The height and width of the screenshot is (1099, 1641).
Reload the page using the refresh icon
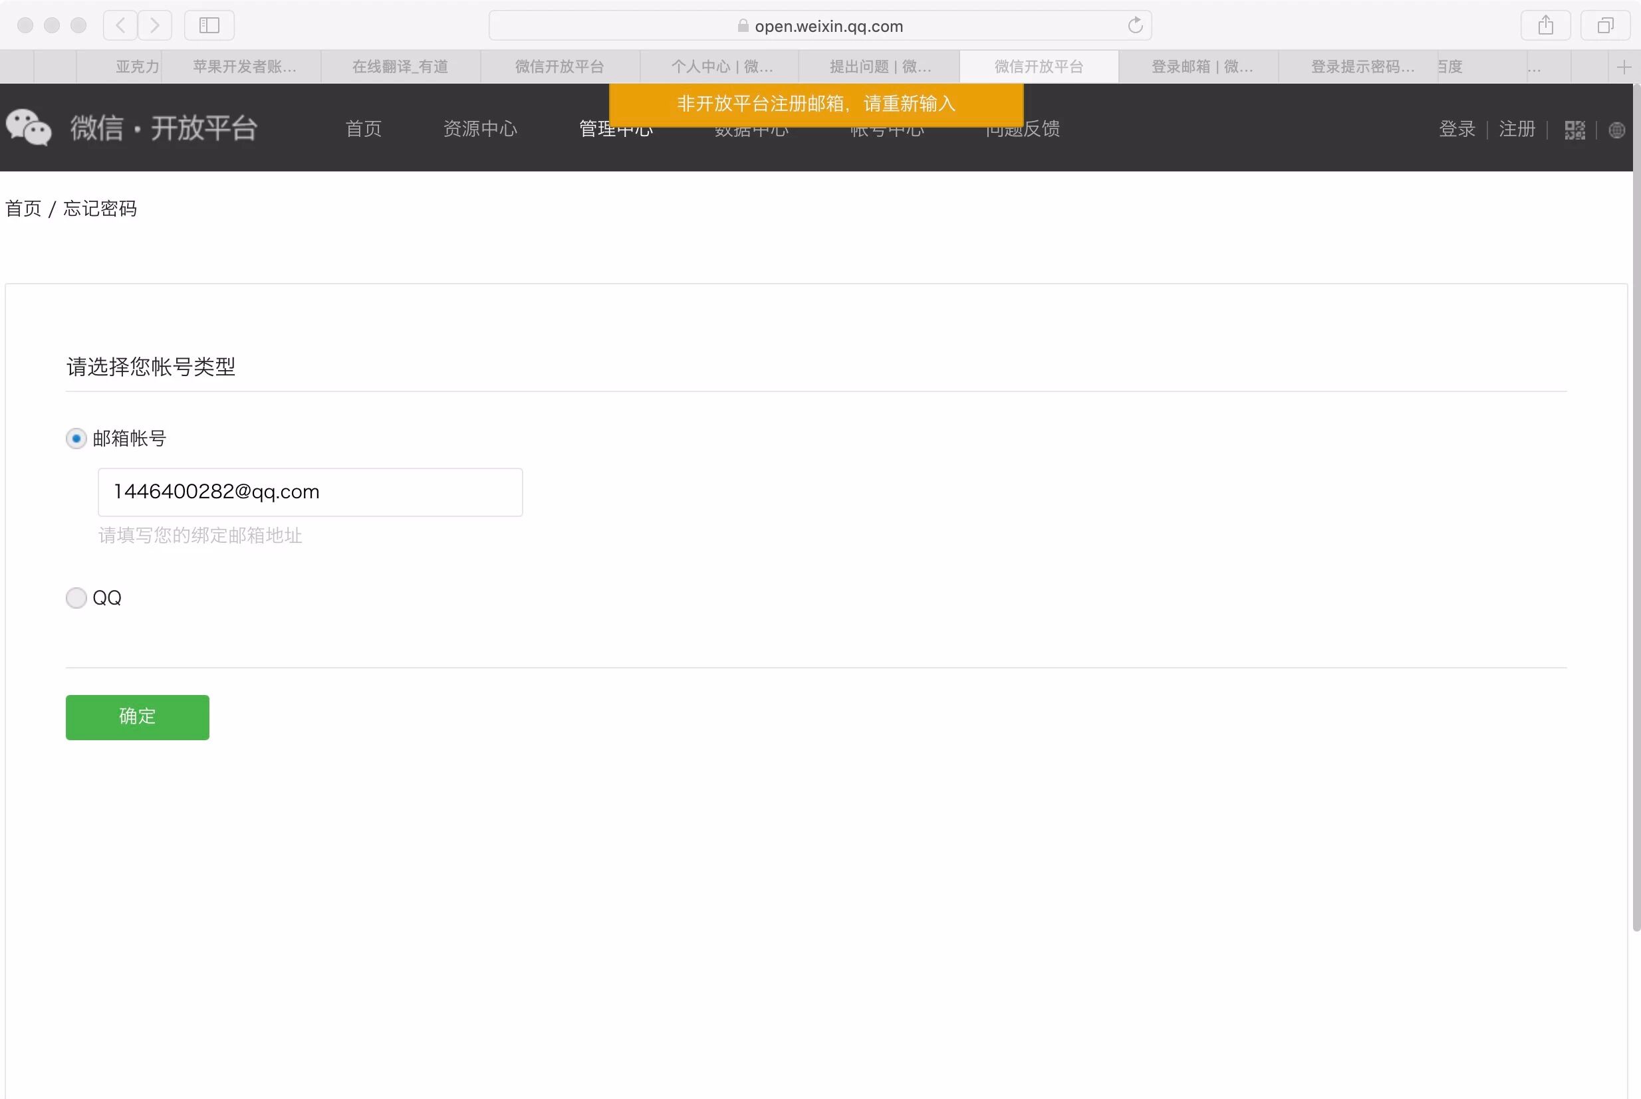point(1135,26)
